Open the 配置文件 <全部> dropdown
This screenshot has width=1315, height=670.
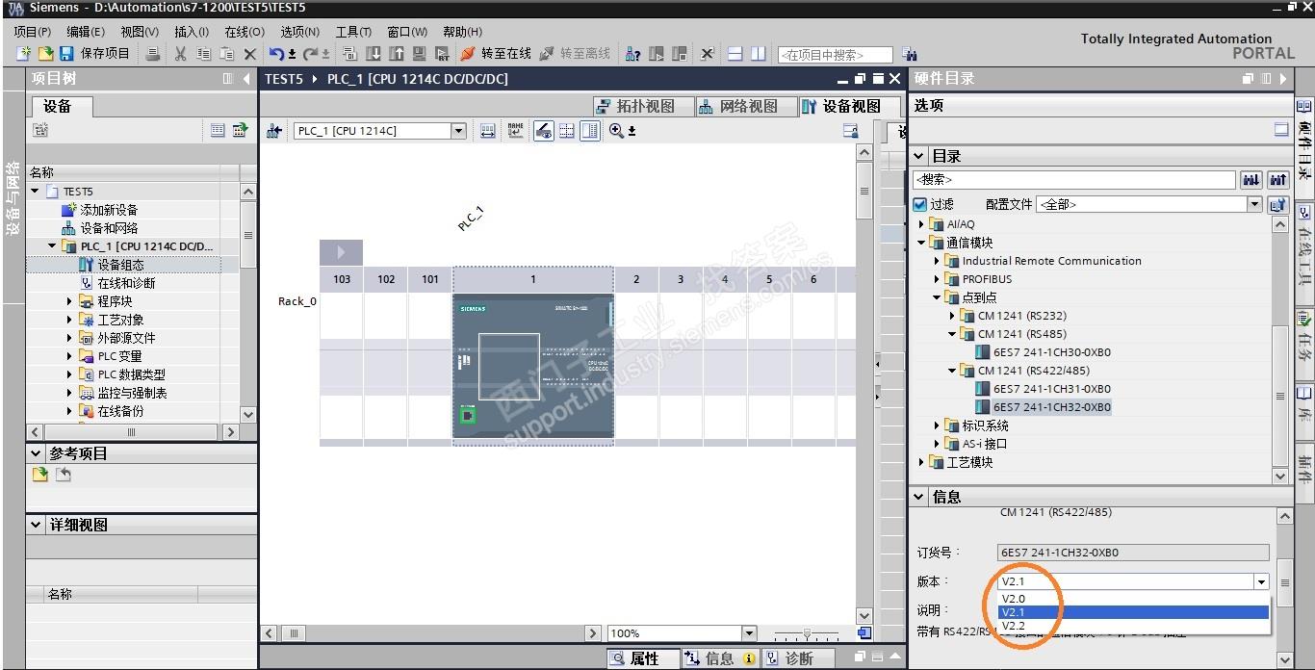(1254, 204)
